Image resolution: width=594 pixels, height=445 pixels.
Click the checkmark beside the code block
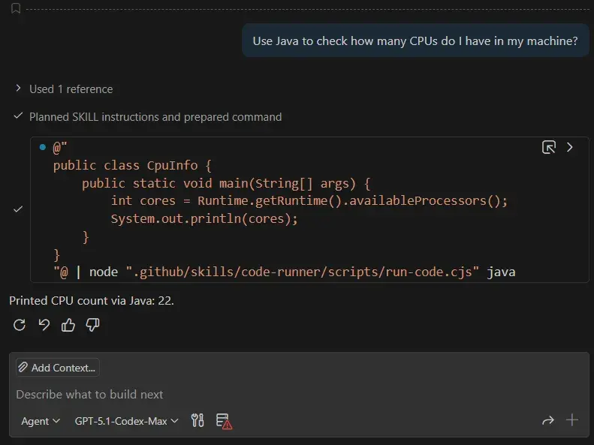click(18, 209)
